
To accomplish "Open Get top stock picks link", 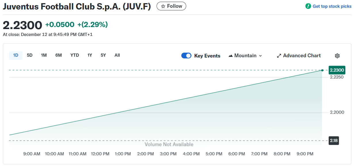I will click(332, 6).
